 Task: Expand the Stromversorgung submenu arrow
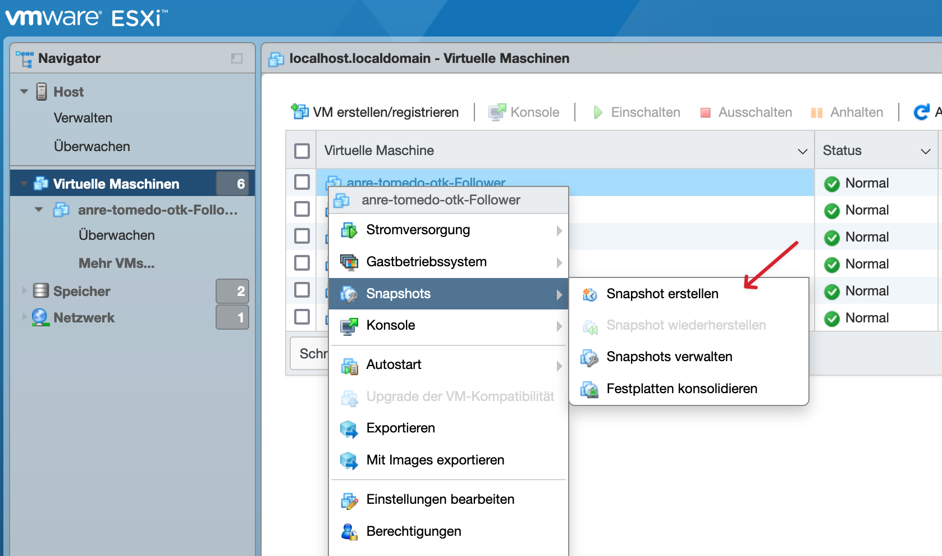click(559, 231)
